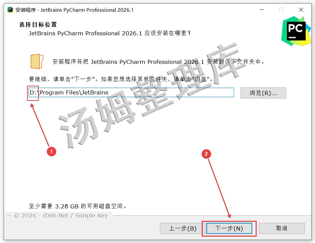Continue with 下一步(N) button
The height and width of the screenshot is (243, 315).
[x=229, y=229]
